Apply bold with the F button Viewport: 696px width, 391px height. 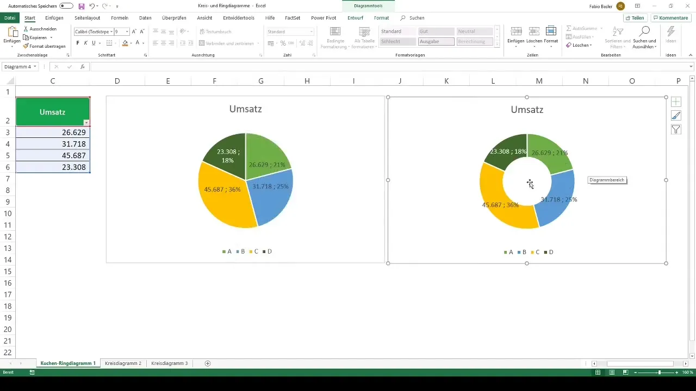point(78,43)
